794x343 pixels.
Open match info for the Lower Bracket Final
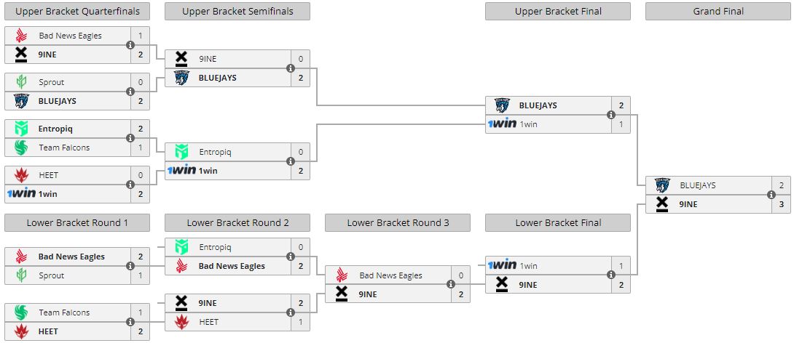click(x=610, y=275)
